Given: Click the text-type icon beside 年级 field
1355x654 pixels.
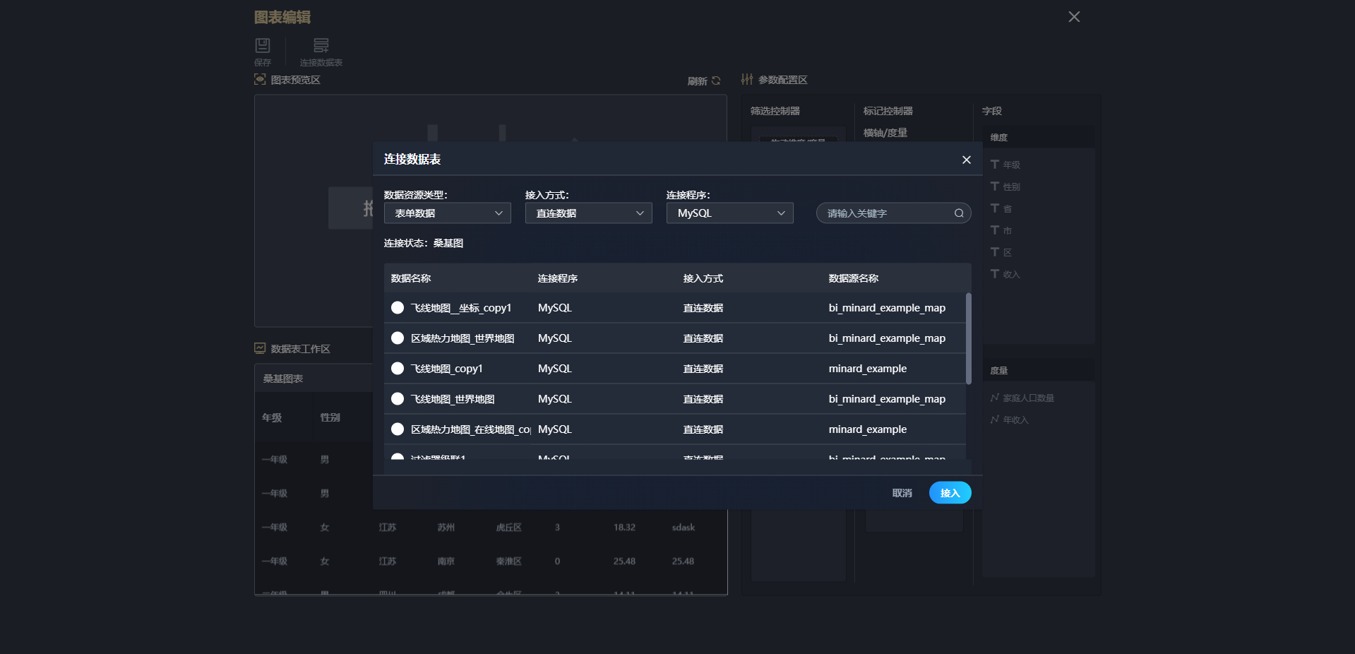Looking at the screenshot, I should pos(995,164).
